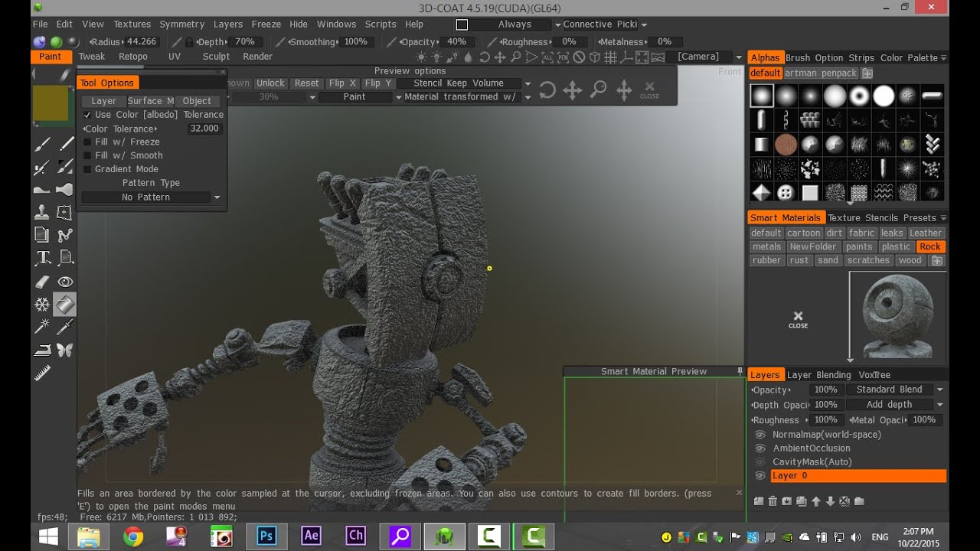Select the Eraser tool in left toolbar
This screenshot has height=551, width=980.
42,282
